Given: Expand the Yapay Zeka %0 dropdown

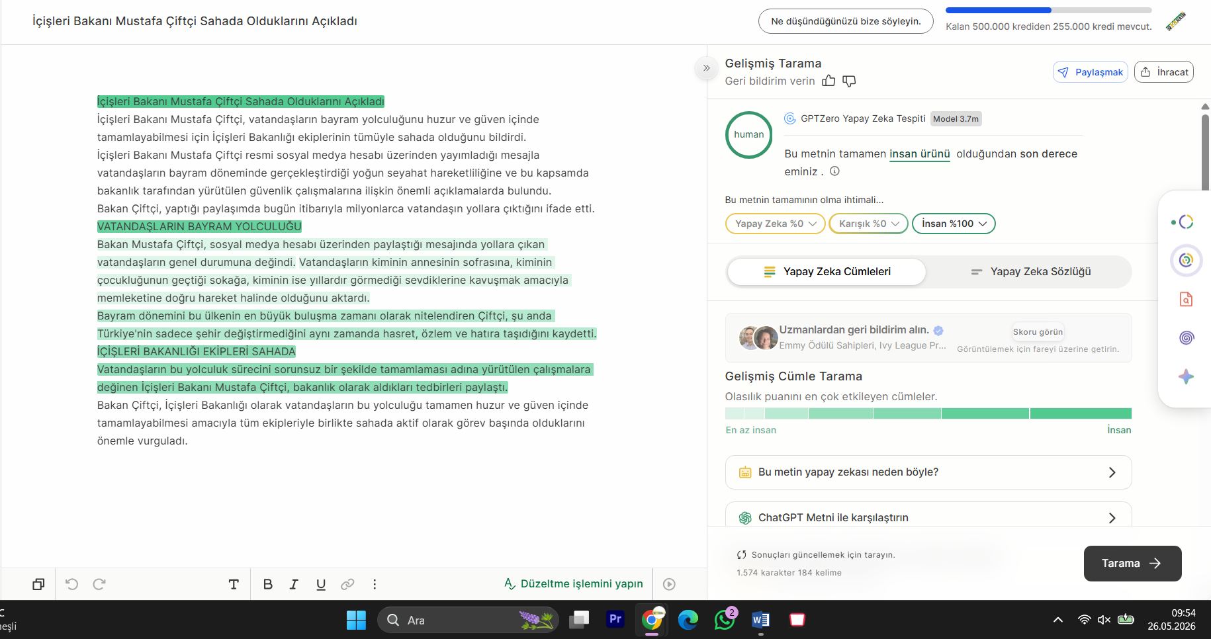Looking at the screenshot, I should coord(776,224).
